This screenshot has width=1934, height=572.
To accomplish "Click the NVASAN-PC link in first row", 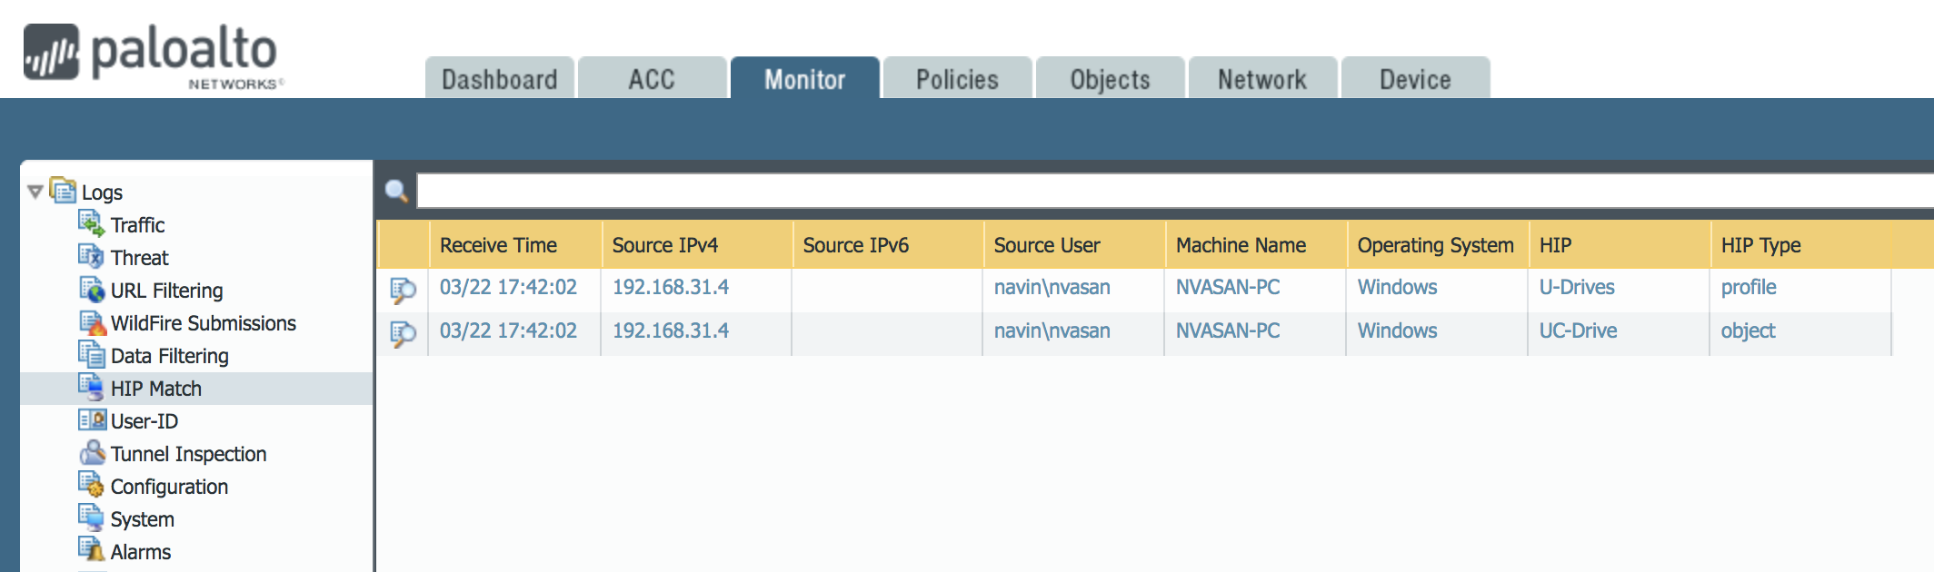I will pyautogui.click(x=1227, y=287).
